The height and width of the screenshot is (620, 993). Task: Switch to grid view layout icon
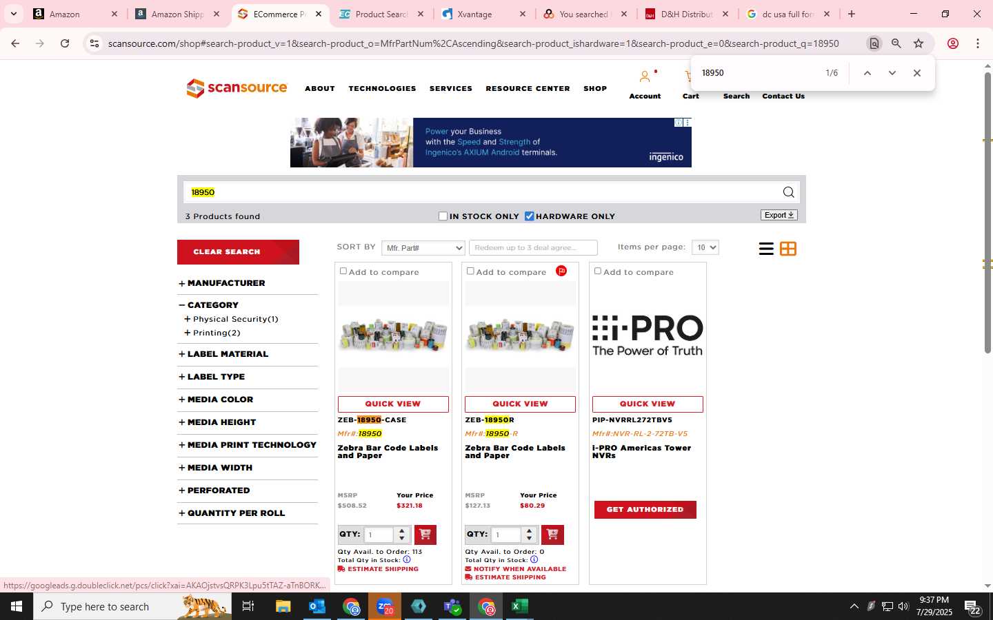point(788,249)
